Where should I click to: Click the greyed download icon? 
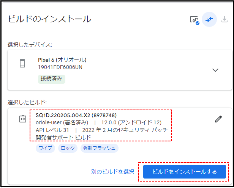pos(225,20)
